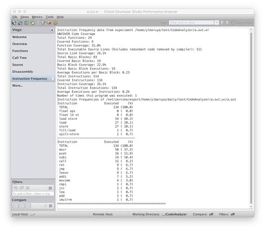Image resolution: width=265 pixels, height=230 pixels.
Task: Click the find-previous arrow icon beside search box
Action: pyautogui.click(x=222, y=23)
